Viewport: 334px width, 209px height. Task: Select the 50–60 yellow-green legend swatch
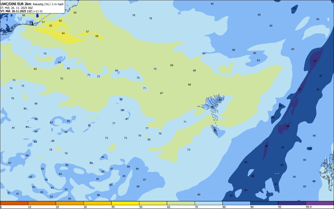point(153,203)
